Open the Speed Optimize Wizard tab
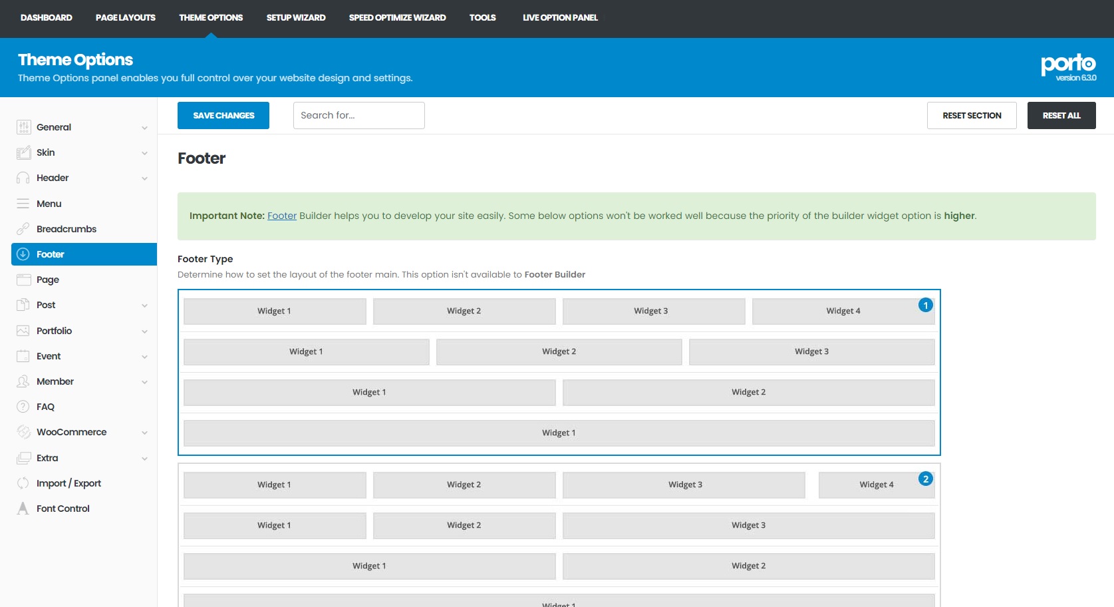Screen dimensions: 1114x607 click(x=397, y=18)
